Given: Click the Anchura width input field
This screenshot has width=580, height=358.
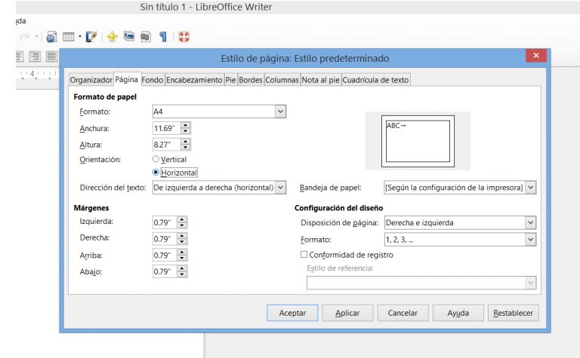Looking at the screenshot, I should click(166, 128).
